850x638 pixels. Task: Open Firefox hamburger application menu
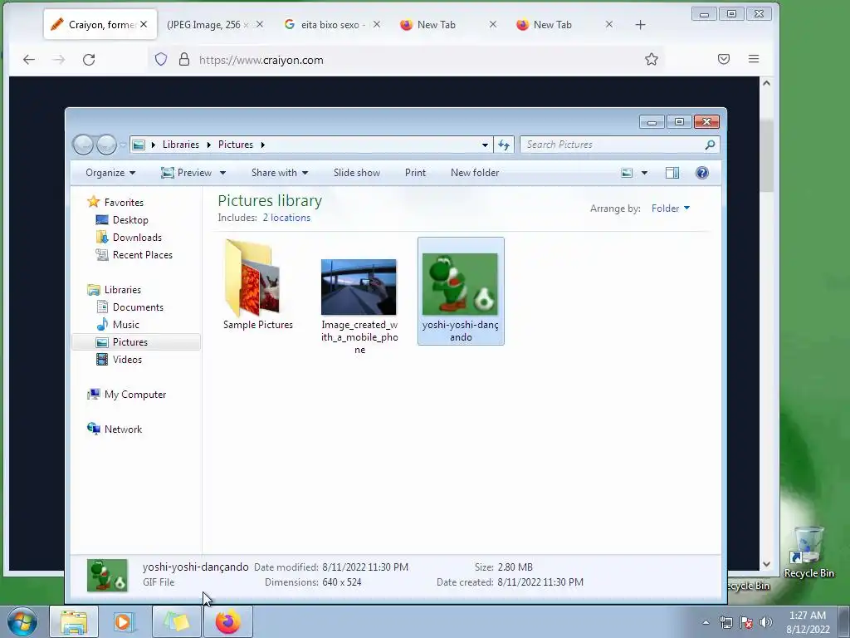click(x=754, y=59)
